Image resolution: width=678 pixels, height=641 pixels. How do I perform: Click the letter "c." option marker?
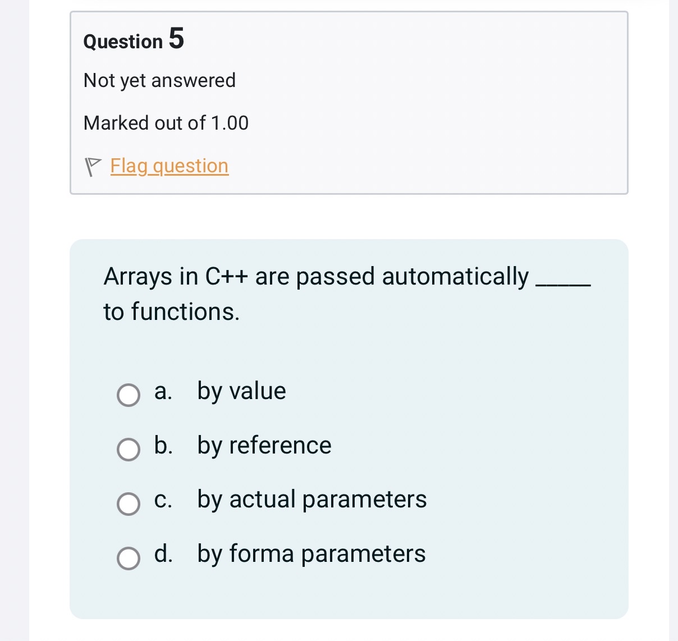163,500
